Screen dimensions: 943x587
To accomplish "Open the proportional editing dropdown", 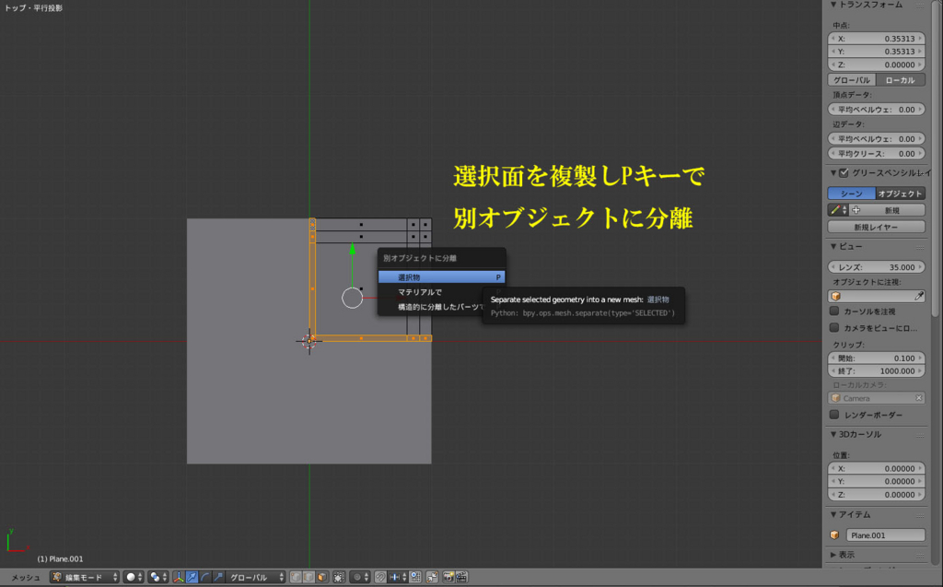I will pyautogui.click(x=360, y=577).
